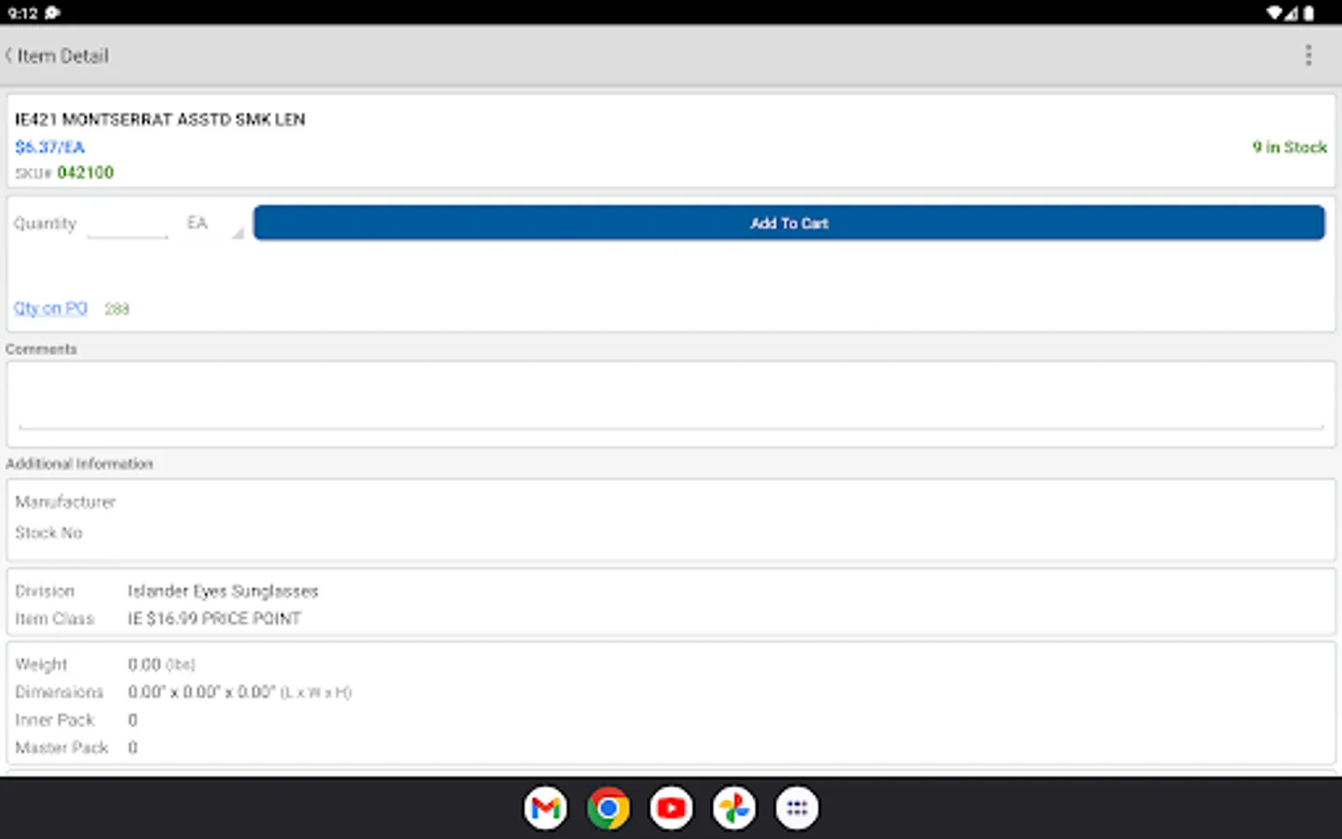
Task: Open the three-dot overflow menu
Action: [x=1308, y=55]
